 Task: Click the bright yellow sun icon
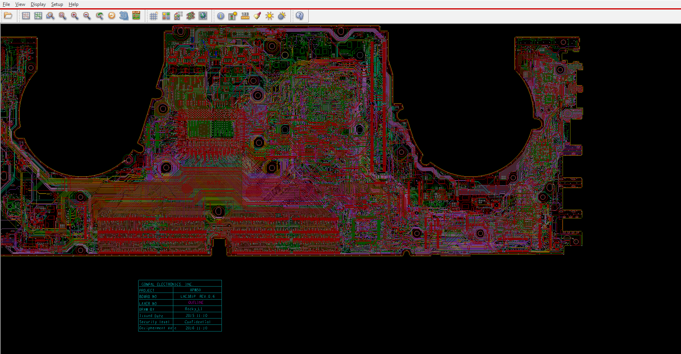tap(270, 16)
